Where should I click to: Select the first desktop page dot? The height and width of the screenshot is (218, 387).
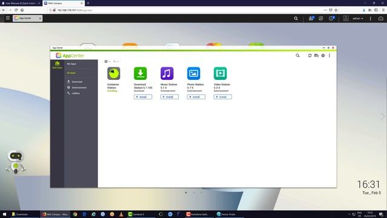pyautogui.click(x=186, y=193)
